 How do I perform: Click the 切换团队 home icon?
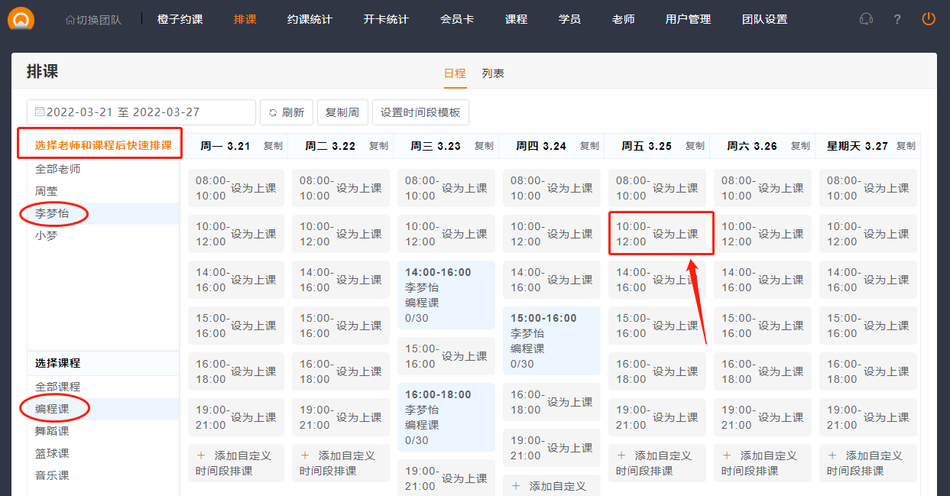click(70, 20)
